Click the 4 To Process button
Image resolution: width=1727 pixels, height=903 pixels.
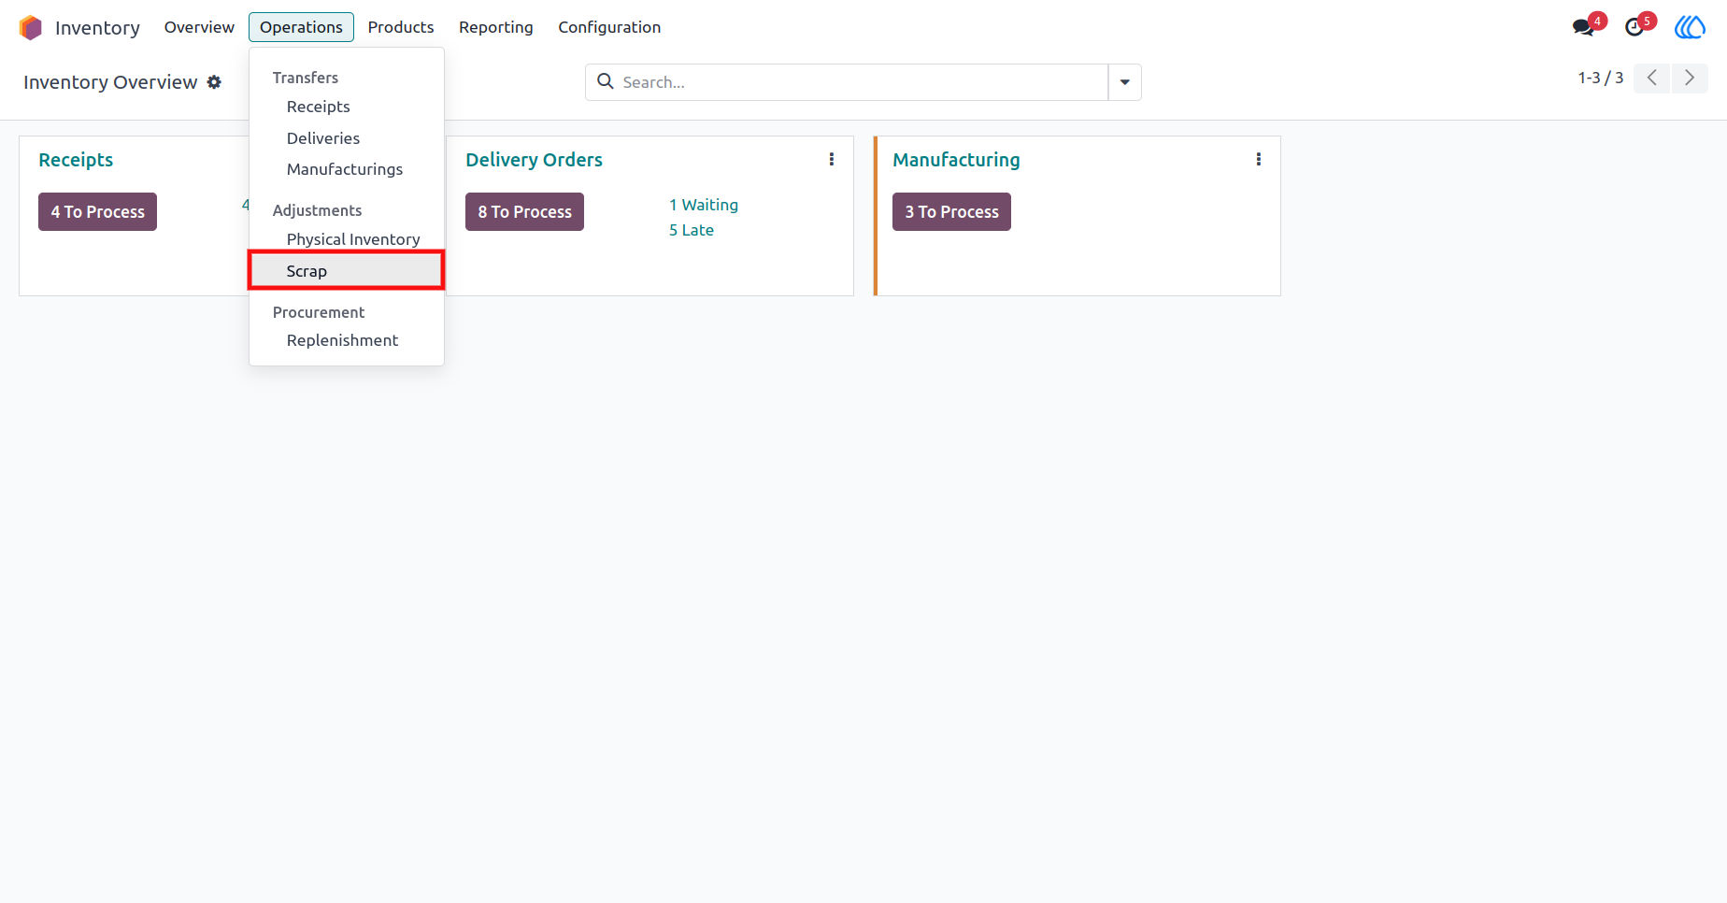tap(97, 211)
